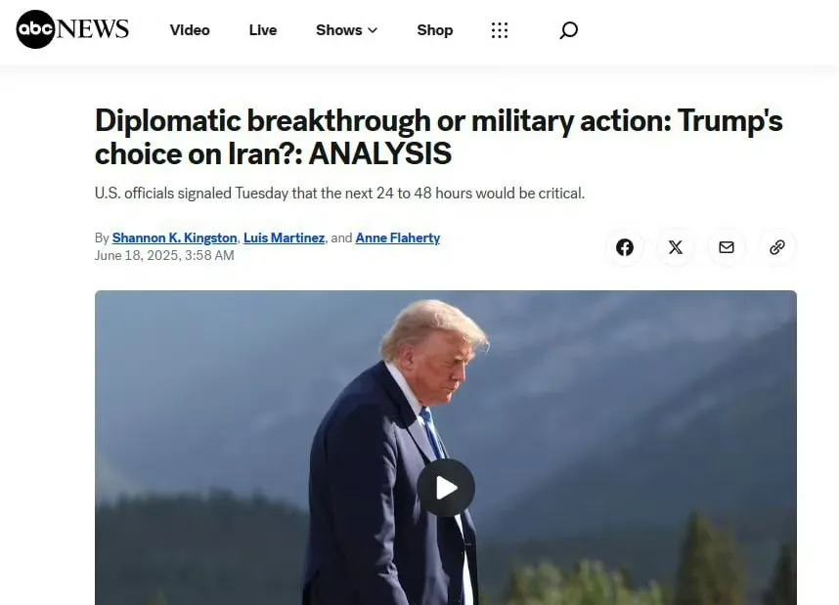839x605 pixels.
Task: Click the chevron next to Shows
Action: click(373, 30)
